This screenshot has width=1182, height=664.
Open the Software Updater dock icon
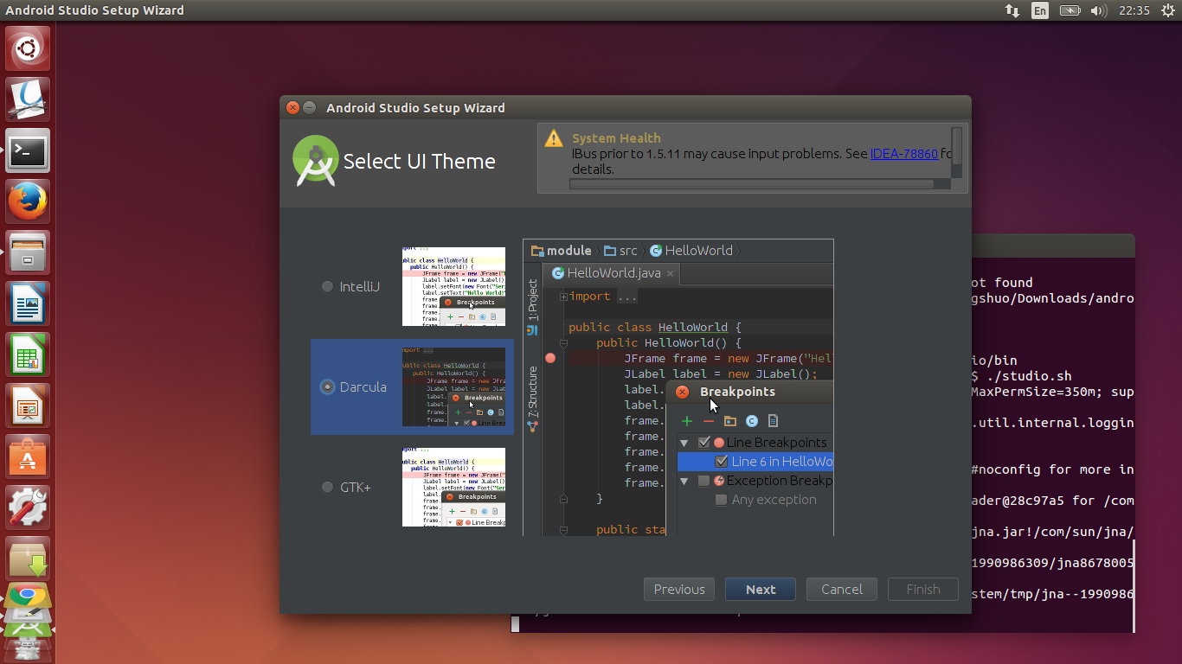point(29,559)
